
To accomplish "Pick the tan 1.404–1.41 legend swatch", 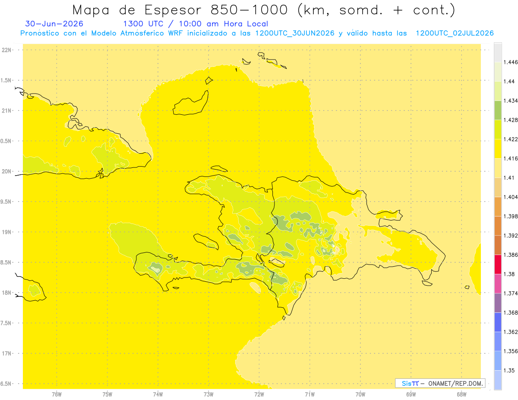I will point(498,187).
